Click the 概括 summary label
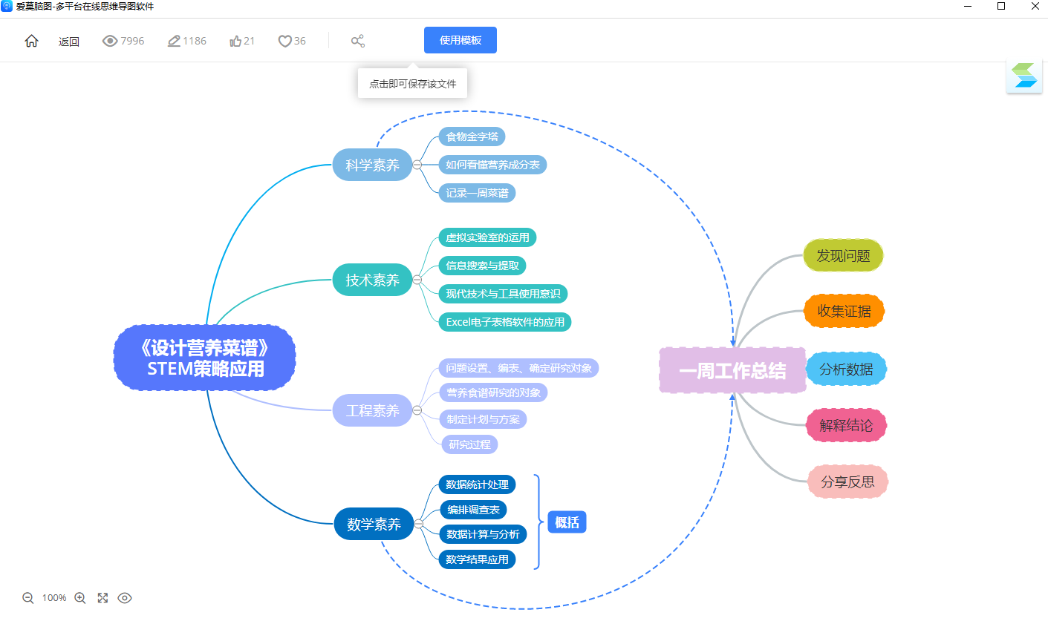 tap(567, 522)
